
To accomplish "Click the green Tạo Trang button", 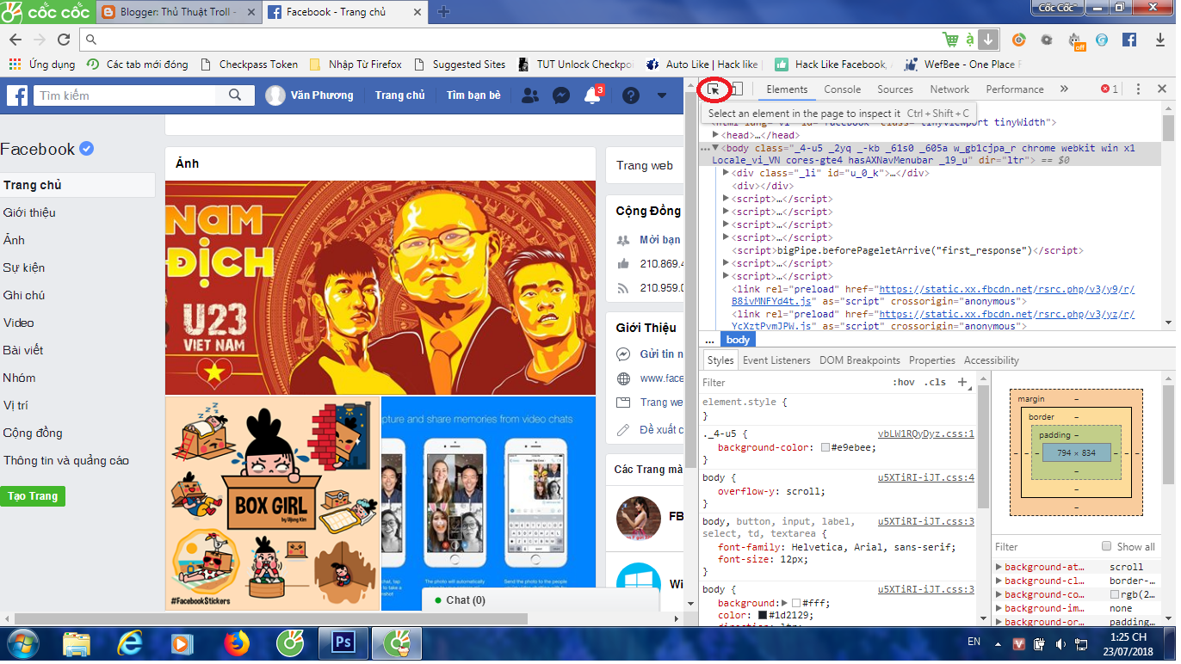I will tap(33, 496).
